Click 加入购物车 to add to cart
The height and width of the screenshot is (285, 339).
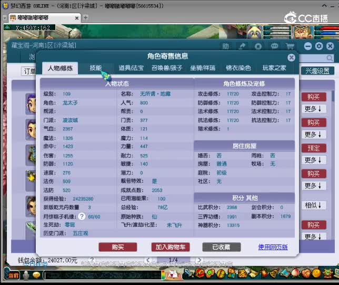coord(171,247)
